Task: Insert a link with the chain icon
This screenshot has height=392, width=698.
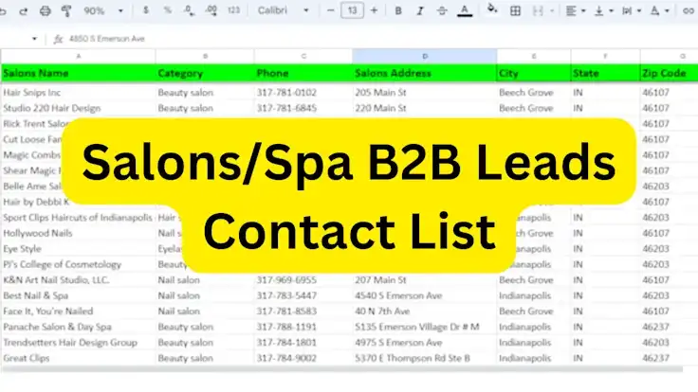Action: coord(688,10)
